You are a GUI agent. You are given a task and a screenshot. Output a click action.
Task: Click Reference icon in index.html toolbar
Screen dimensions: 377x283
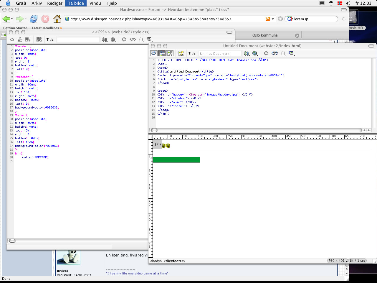[275, 53]
